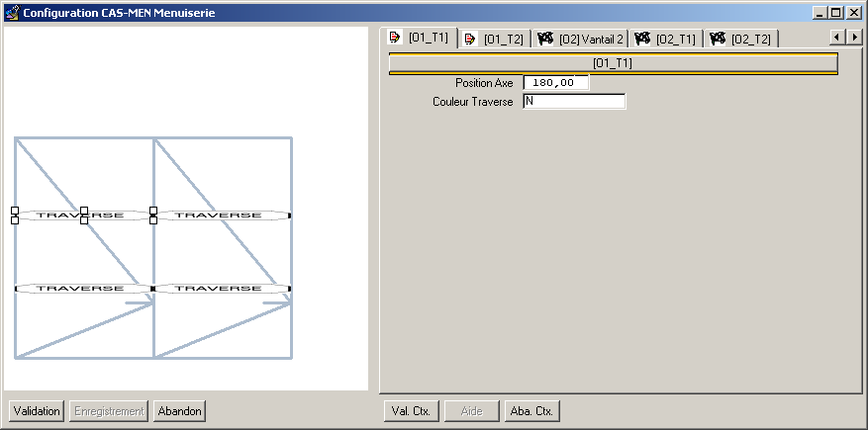Click the red arrow icon on [01_T1] tab
Screen dimensions: 868x430
[397, 38]
